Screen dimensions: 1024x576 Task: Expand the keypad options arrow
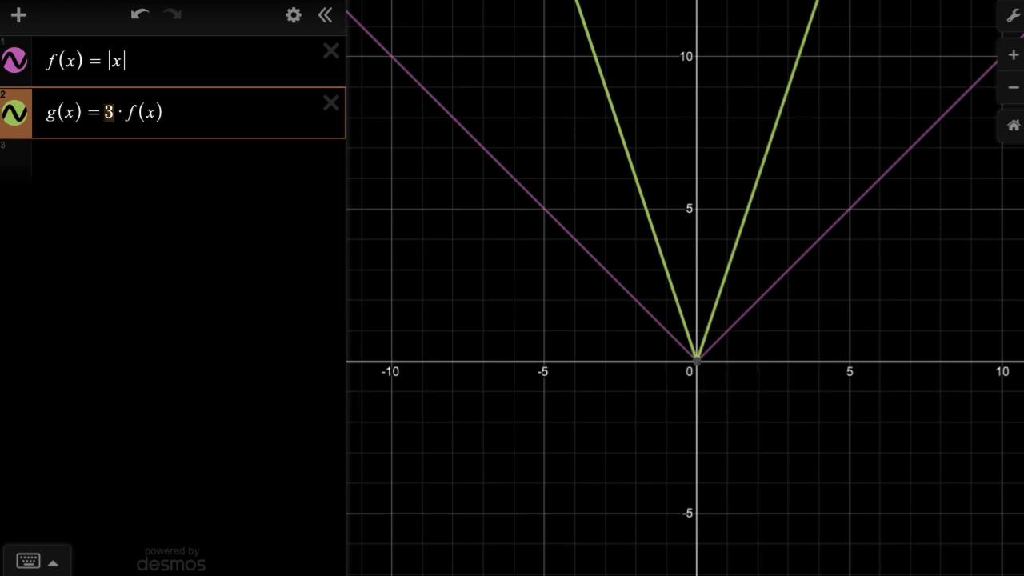tap(53, 562)
